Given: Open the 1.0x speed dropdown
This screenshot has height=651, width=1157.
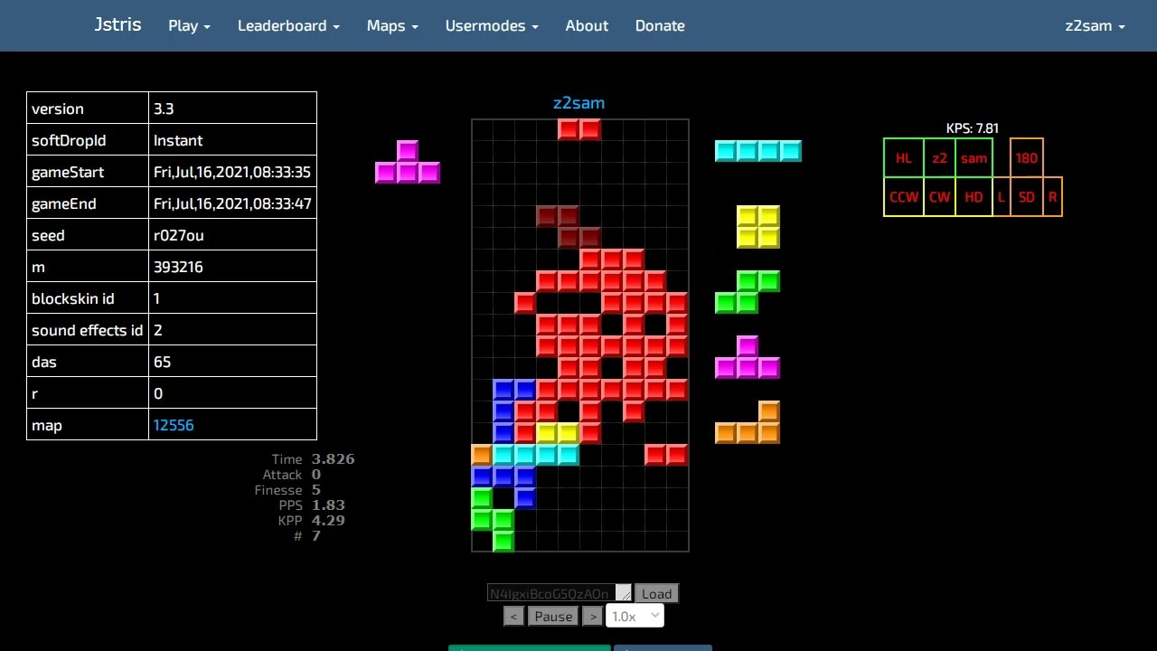Looking at the screenshot, I should 635,617.
